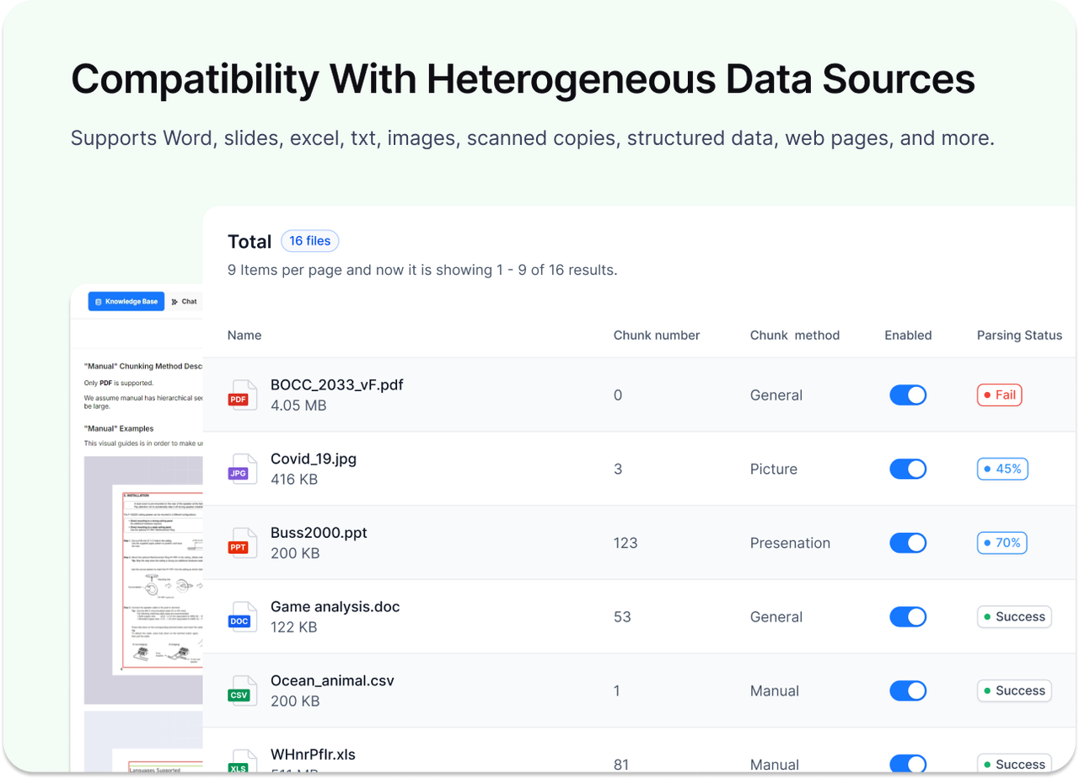Disable the BOCC_2033_vF.pdf enabled toggle
This screenshot has height=779, width=1079.
point(908,395)
